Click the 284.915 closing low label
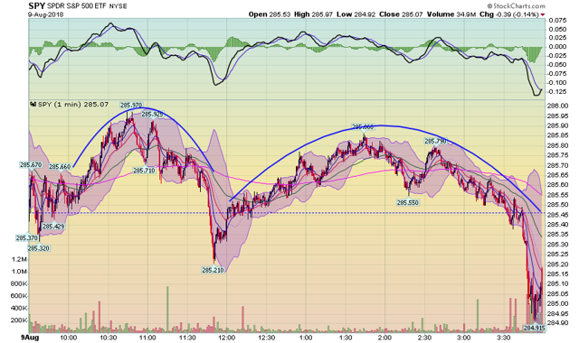This screenshot has height=343, width=579. pos(535,328)
